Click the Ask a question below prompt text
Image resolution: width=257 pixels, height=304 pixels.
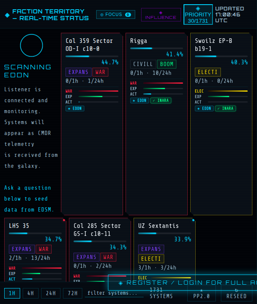29,199
